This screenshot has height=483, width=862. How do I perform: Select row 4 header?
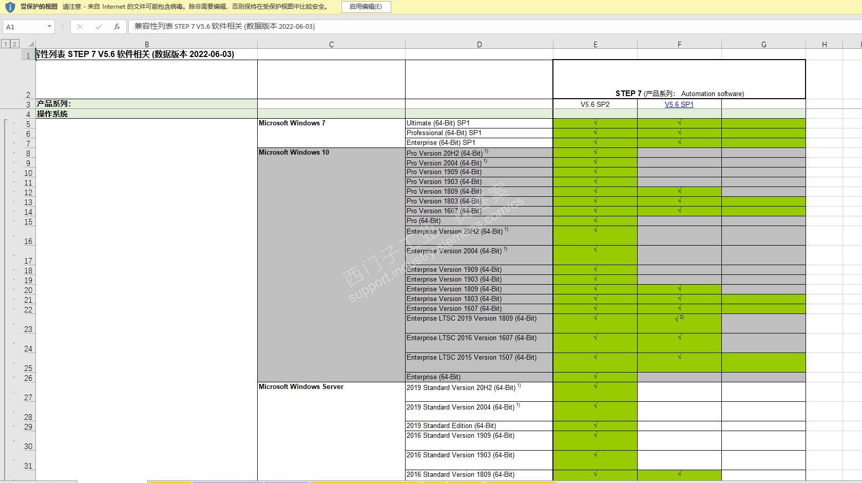(28, 114)
